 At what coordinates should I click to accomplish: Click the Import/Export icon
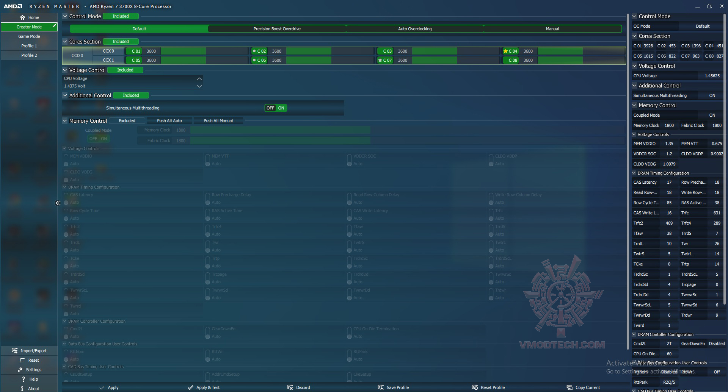15,351
